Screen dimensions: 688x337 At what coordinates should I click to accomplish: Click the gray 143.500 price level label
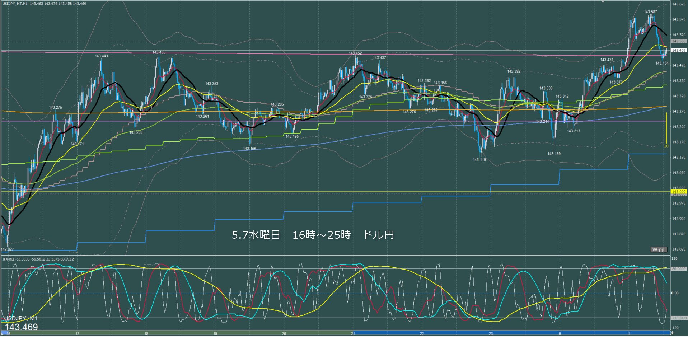point(679,41)
